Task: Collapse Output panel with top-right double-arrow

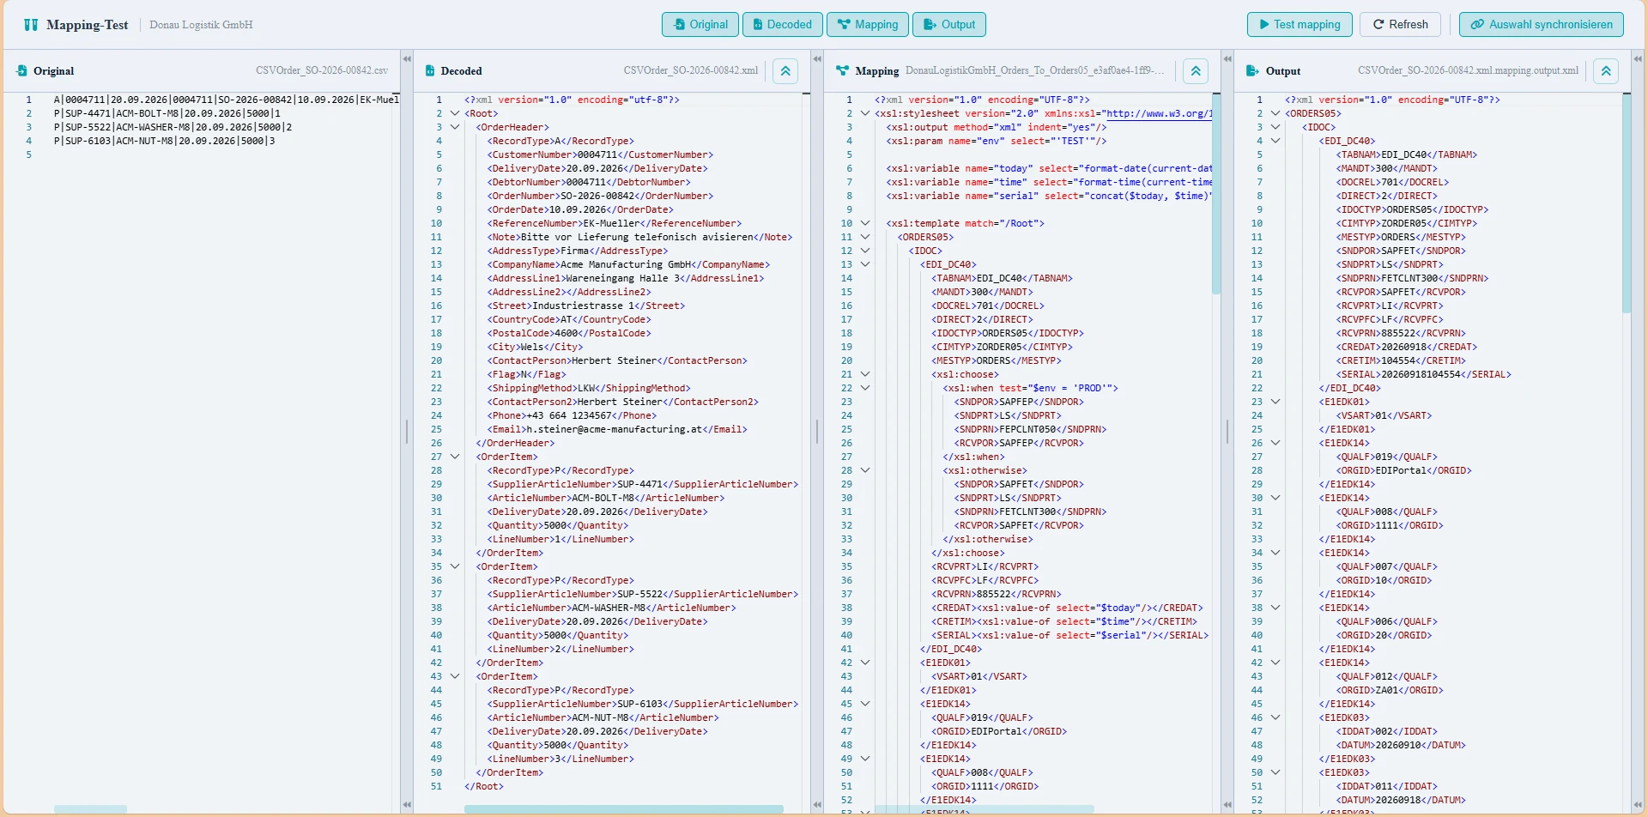Action: 1638,59
